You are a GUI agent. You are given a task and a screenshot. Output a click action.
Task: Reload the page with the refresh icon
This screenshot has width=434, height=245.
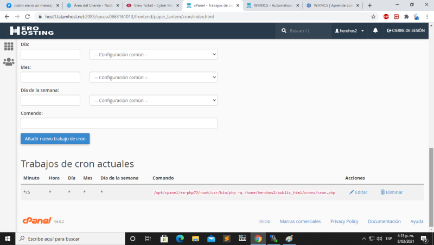(28, 17)
